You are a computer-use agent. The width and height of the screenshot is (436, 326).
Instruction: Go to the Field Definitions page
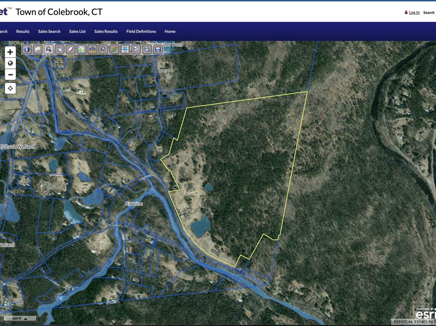click(x=141, y=31)
